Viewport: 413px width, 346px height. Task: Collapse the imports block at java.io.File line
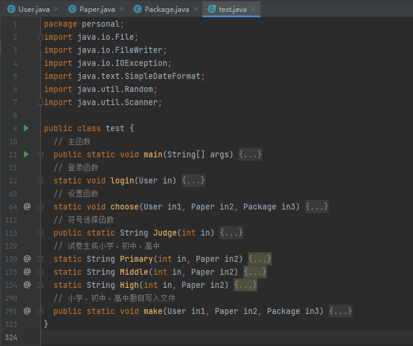pos(40,37)
